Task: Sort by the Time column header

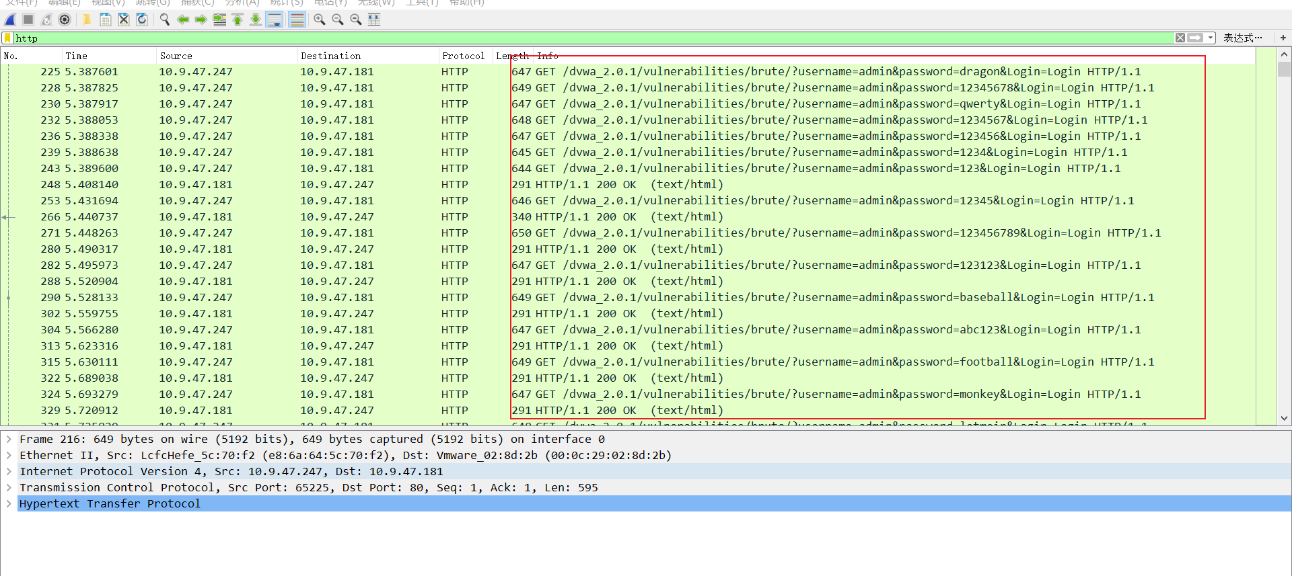Action: point(109,56)
